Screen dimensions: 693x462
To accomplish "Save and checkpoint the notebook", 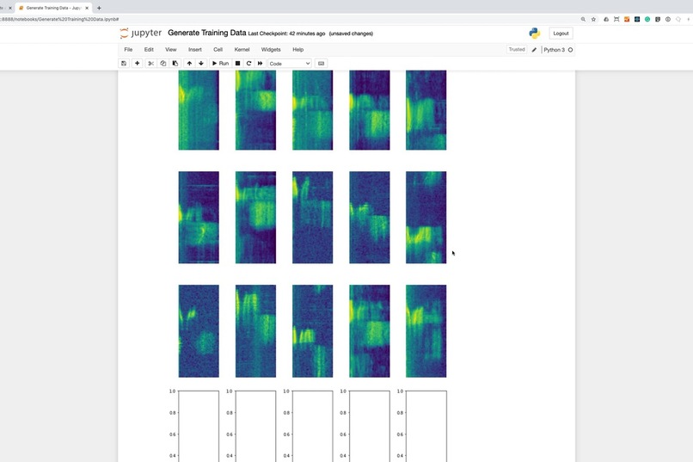I will point(124,63).
